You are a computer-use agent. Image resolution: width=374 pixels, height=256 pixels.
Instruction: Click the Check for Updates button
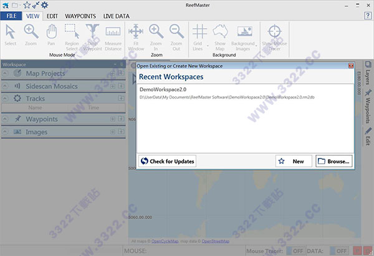(x=167, y=161)
